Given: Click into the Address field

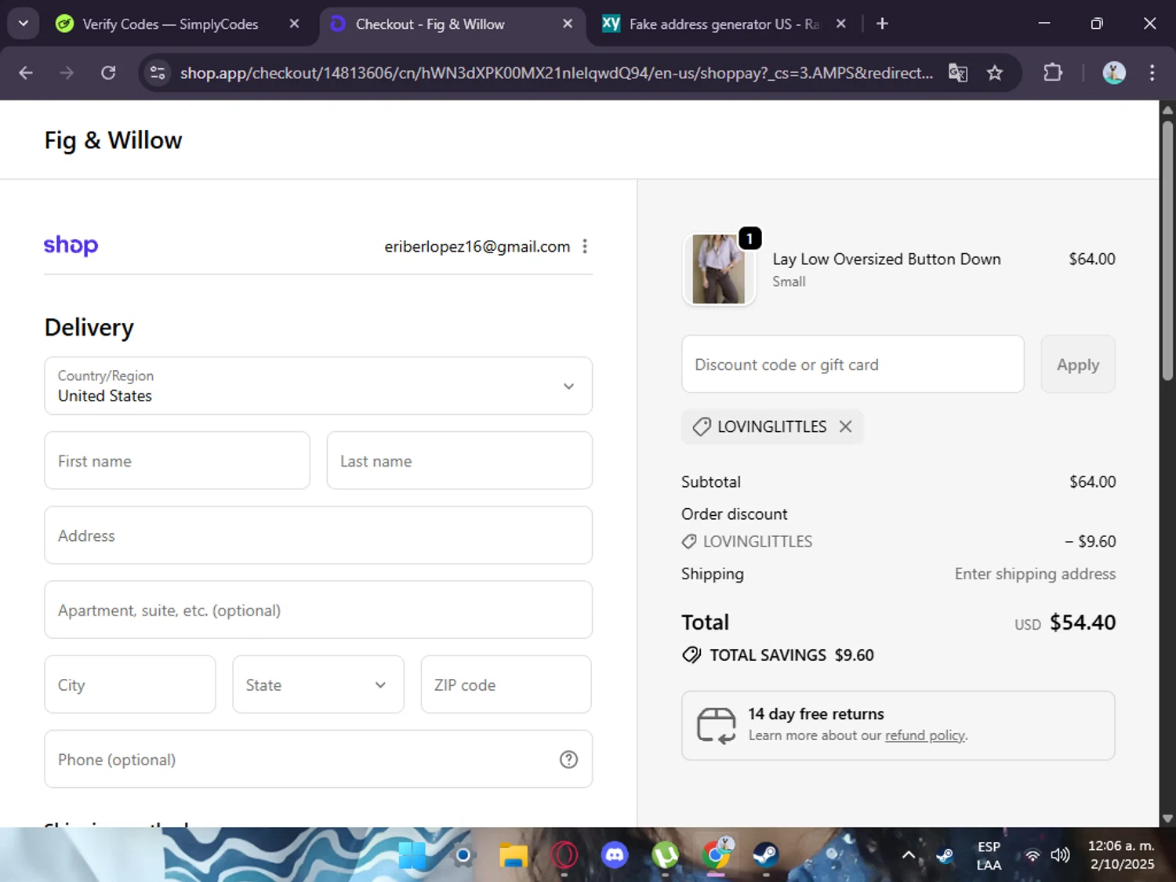Looking at the screenshot, I should click(318, 535).
